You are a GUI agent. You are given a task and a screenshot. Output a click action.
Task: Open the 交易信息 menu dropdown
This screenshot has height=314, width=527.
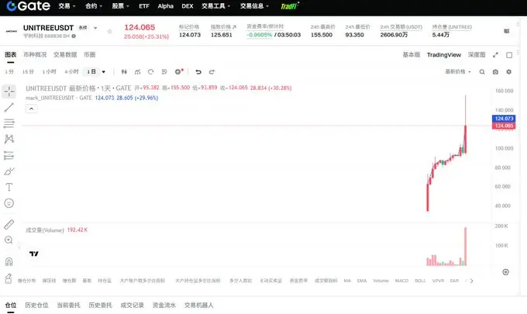[x=254, y=5]
